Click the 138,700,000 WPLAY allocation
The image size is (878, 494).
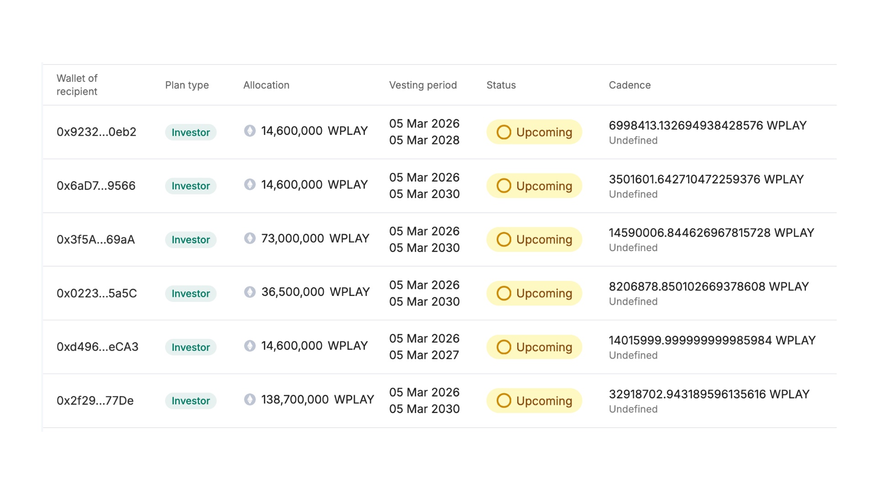tap(318, 399)
